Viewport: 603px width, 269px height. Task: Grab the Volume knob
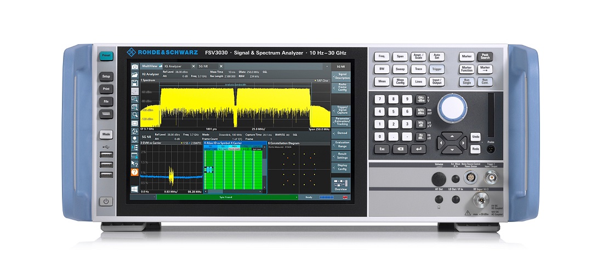pos(439,179)
